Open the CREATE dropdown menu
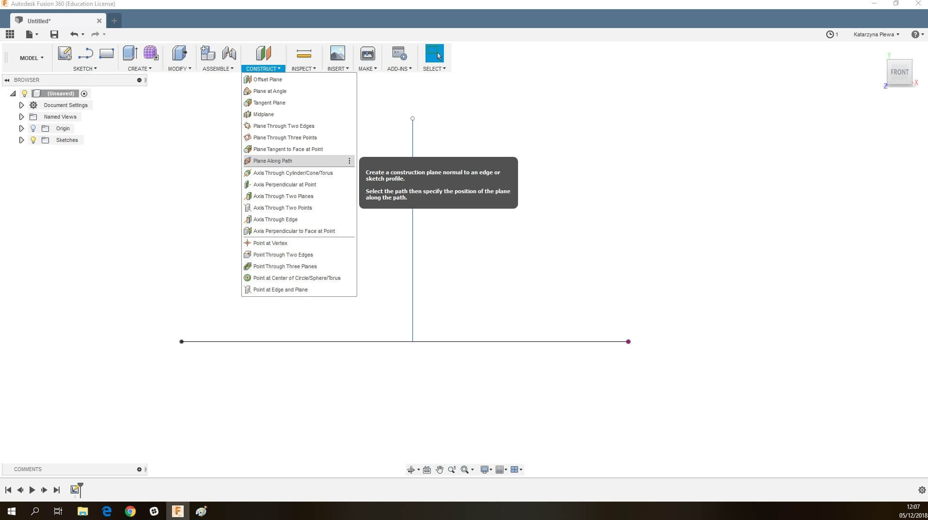The image size is (928, 520). pyautogui.click(x=140, y=69)
